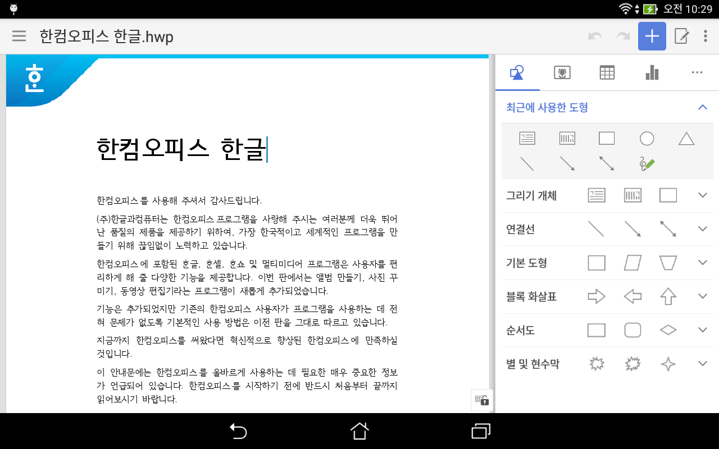This screenshot has height=449, width=719.
Task: Switch to the shapes tab
Action: (x=517, y=72)
